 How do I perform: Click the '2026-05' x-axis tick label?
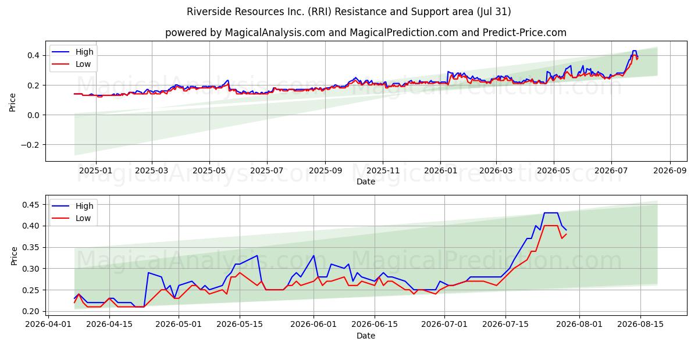point(553,170)
